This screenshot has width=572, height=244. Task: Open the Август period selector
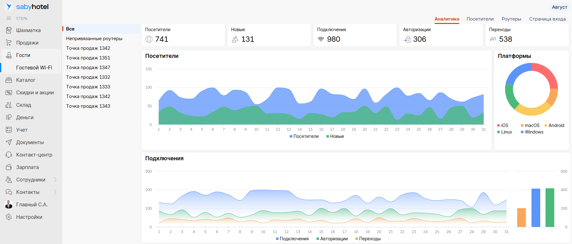(x=559, y=7)
